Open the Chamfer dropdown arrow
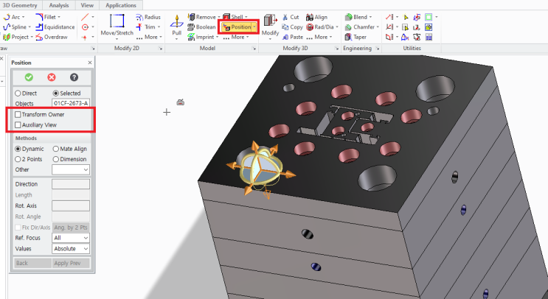 point(378,27)
